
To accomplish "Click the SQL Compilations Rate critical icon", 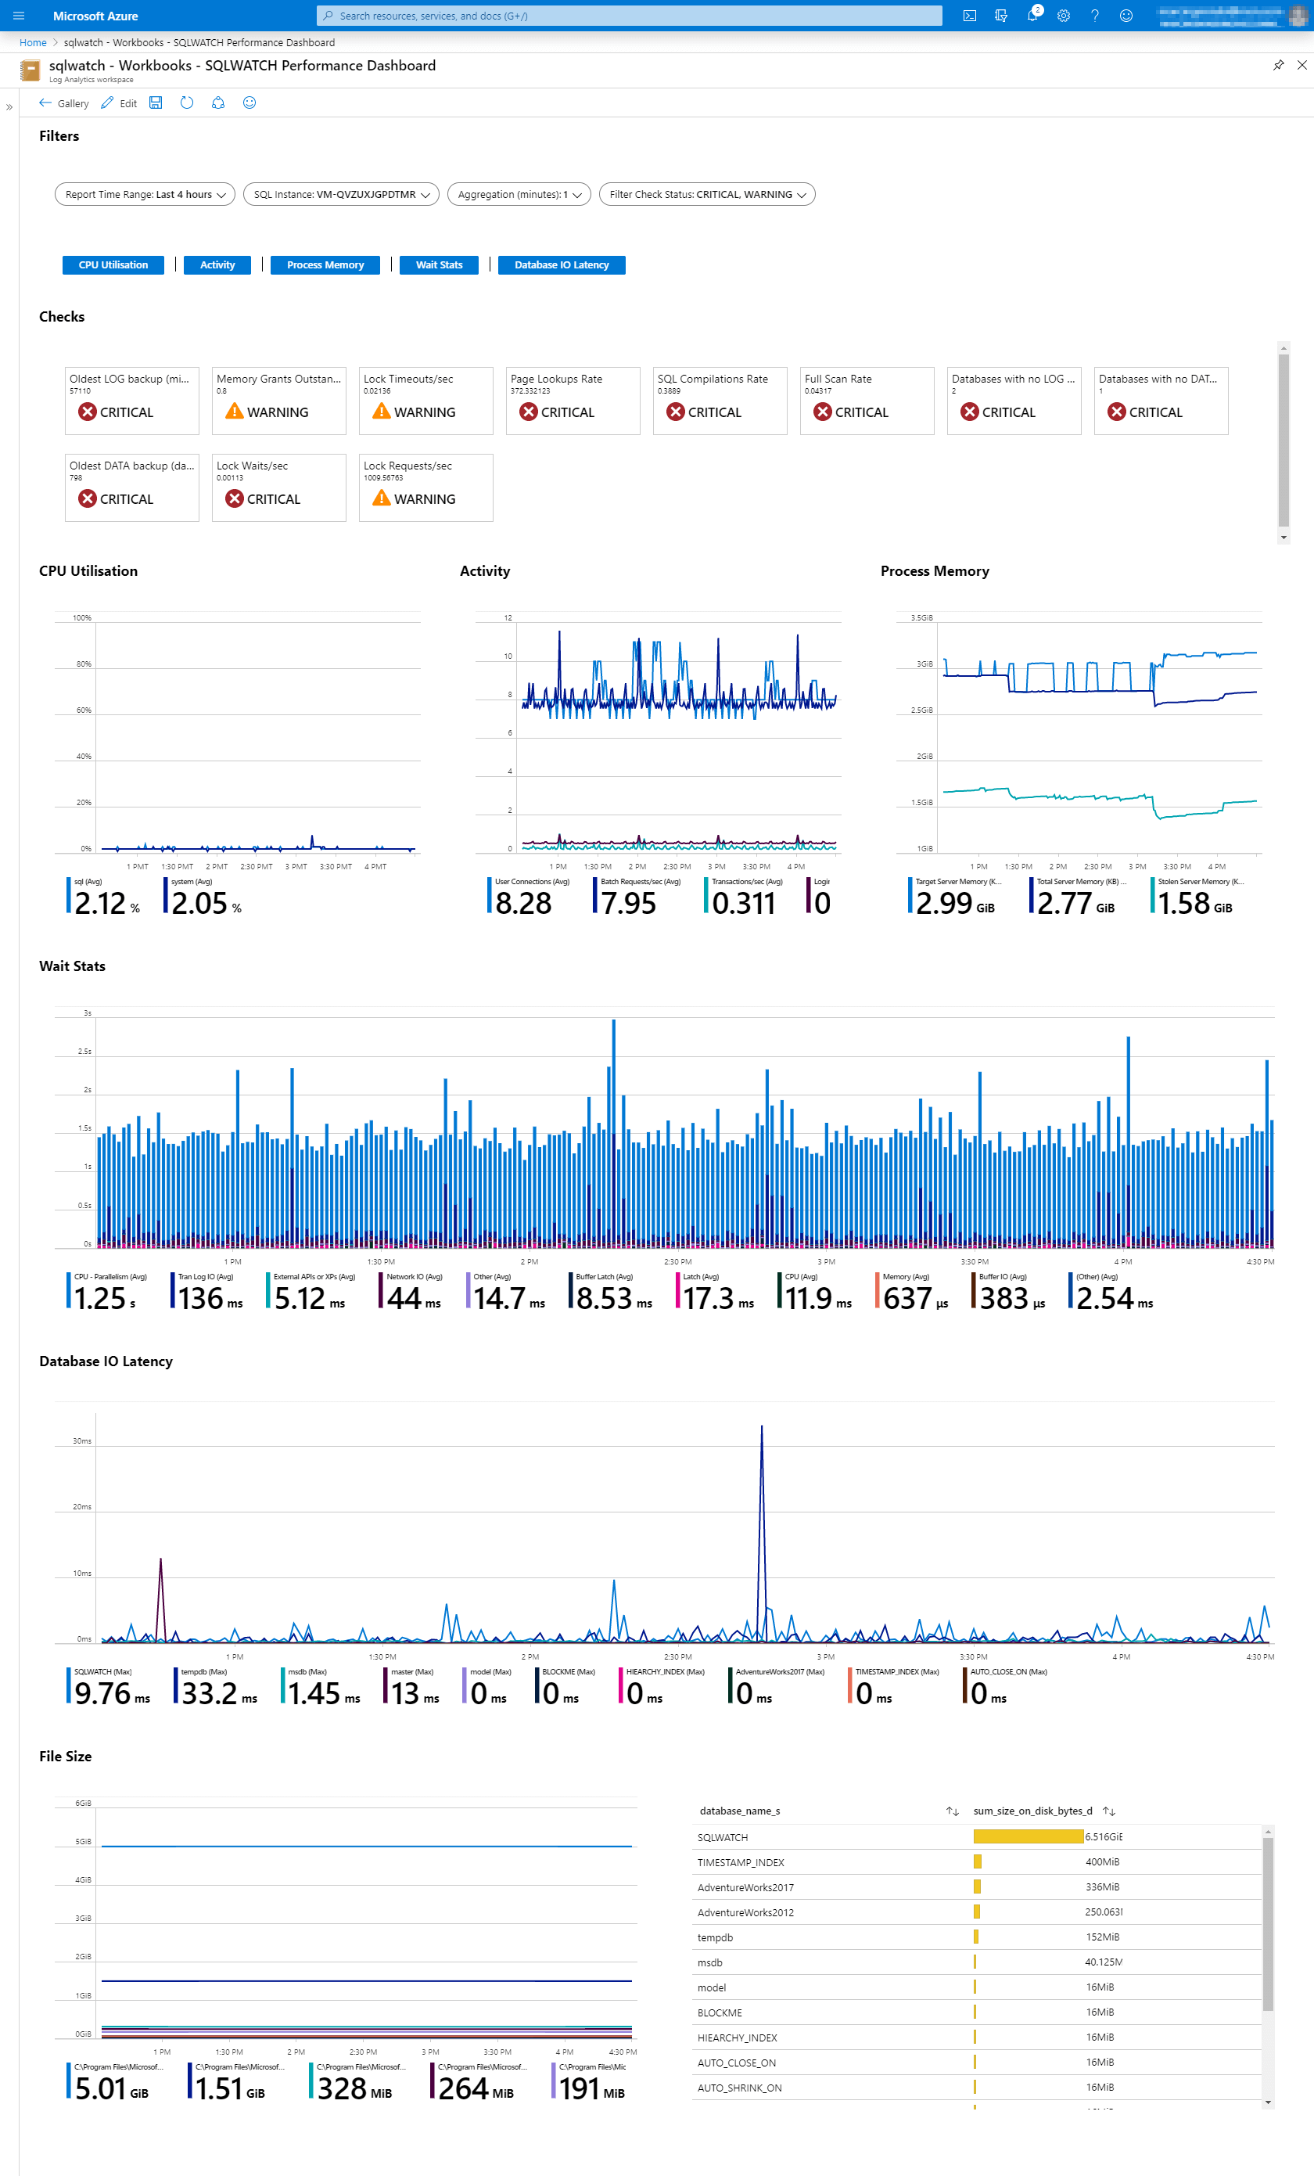I will (676, 412).
